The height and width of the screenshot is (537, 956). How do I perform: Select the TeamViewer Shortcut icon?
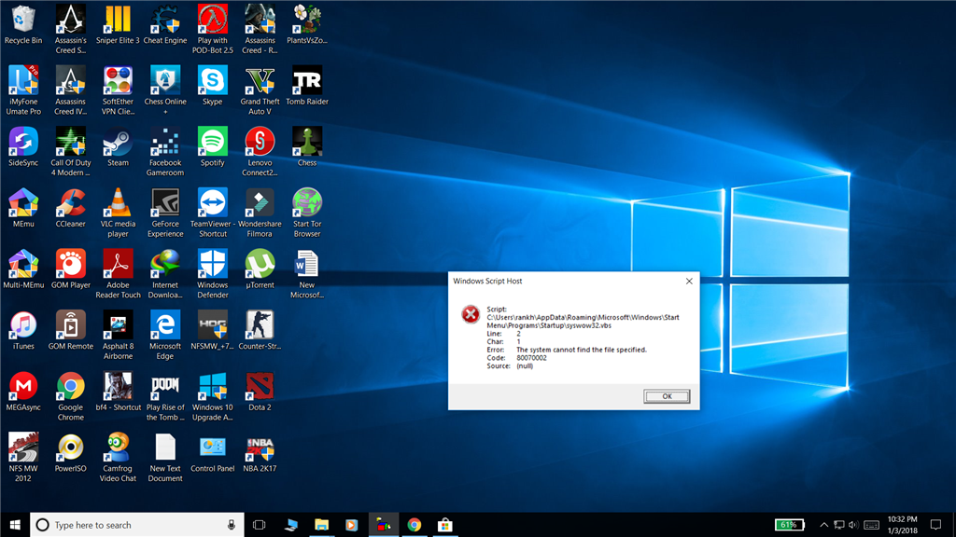213,213
